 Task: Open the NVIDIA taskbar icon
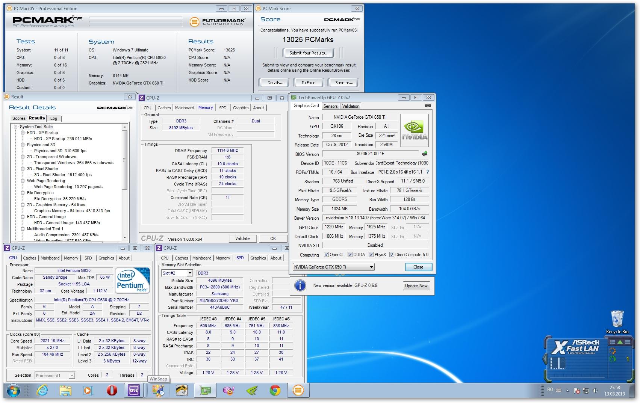[x=251, y=391]
